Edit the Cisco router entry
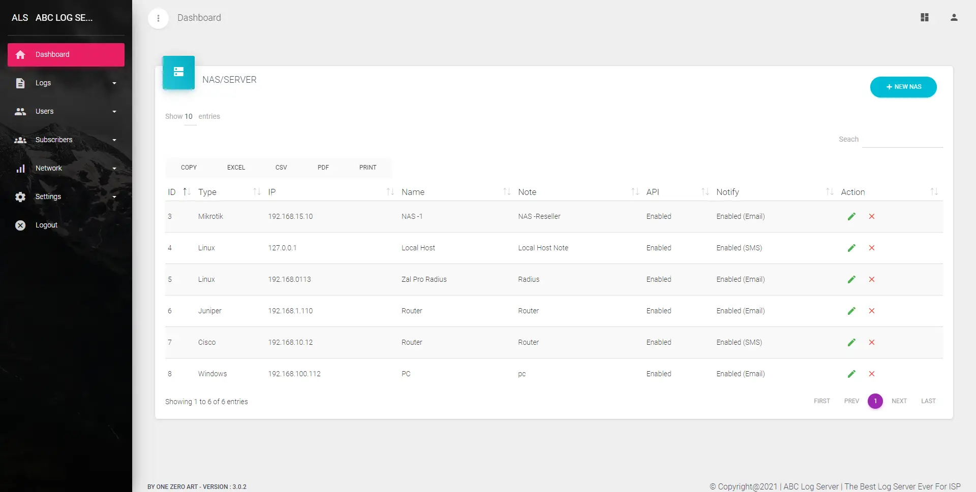 [851, 342]
